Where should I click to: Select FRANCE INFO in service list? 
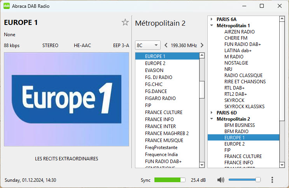pyautogui.click(x=167, y=119)
